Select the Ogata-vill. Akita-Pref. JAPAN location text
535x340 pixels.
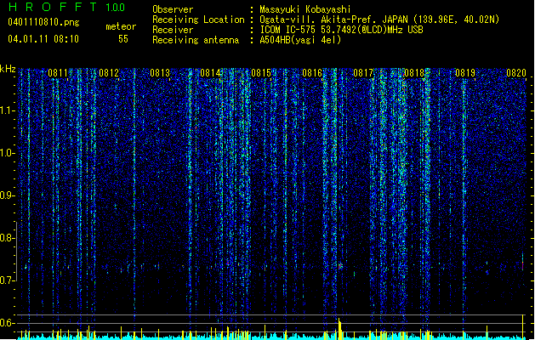379,20
